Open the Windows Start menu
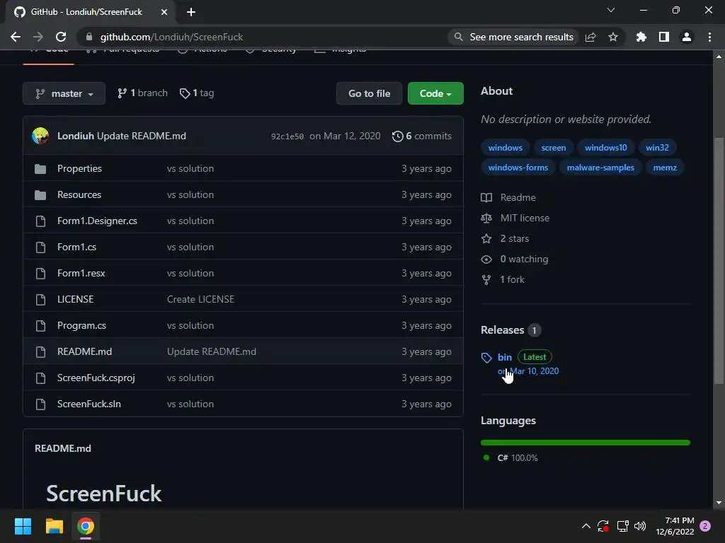 tap(23, 526)
